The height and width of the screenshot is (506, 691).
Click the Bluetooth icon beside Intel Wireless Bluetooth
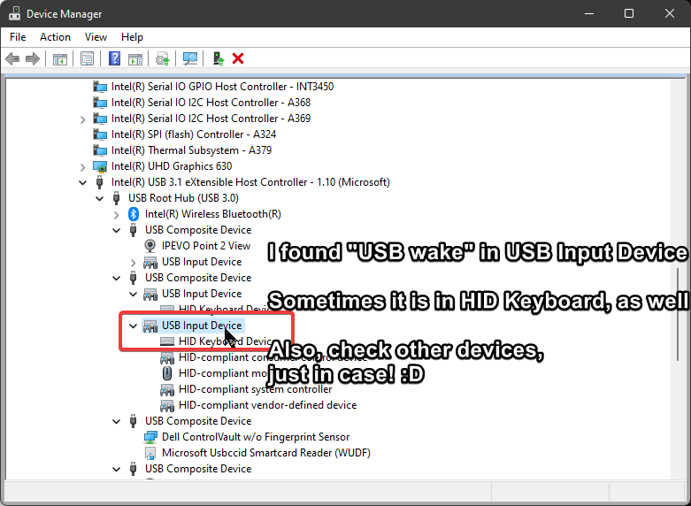pos(133,214)
